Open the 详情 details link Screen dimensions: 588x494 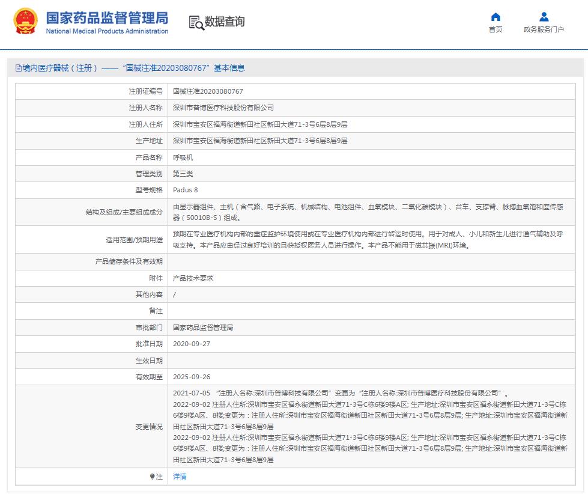coord(180,476)
